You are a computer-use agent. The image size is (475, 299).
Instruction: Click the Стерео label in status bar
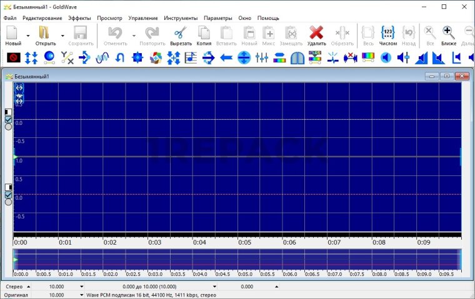(14, 287)
